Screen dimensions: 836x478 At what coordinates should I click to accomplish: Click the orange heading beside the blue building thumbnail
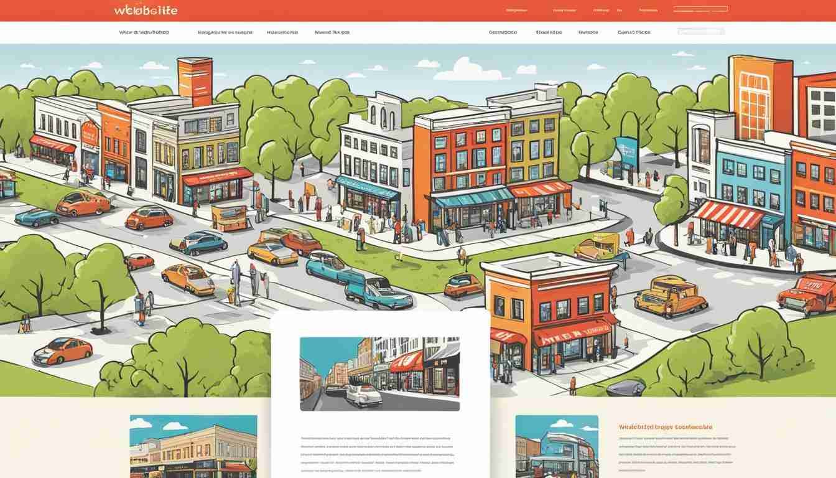click(x=666, y=428)
